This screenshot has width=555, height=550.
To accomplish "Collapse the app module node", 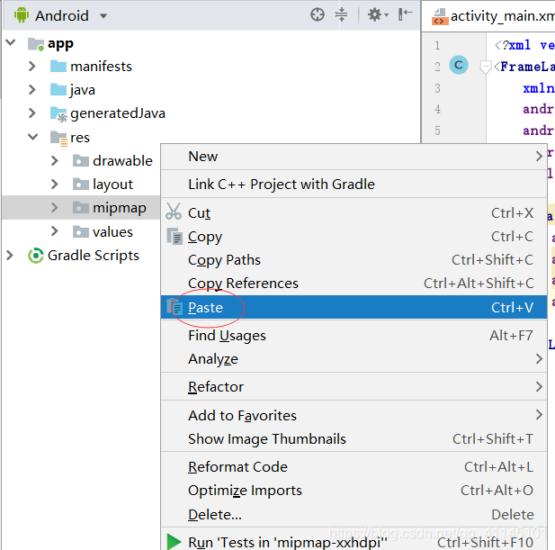I will (x=11, y=43).
